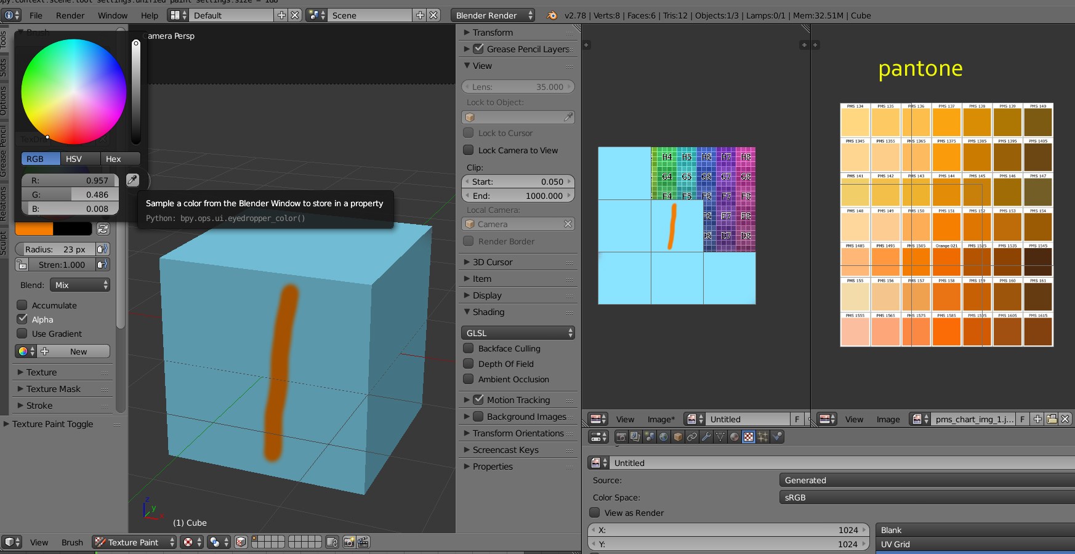
Task: Enable the Accumulate checkbox
Action: (22, 305)
